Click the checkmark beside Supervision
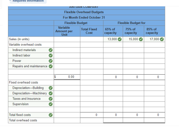The height and width of the screenshot is (127, 179). pos(51,104)
